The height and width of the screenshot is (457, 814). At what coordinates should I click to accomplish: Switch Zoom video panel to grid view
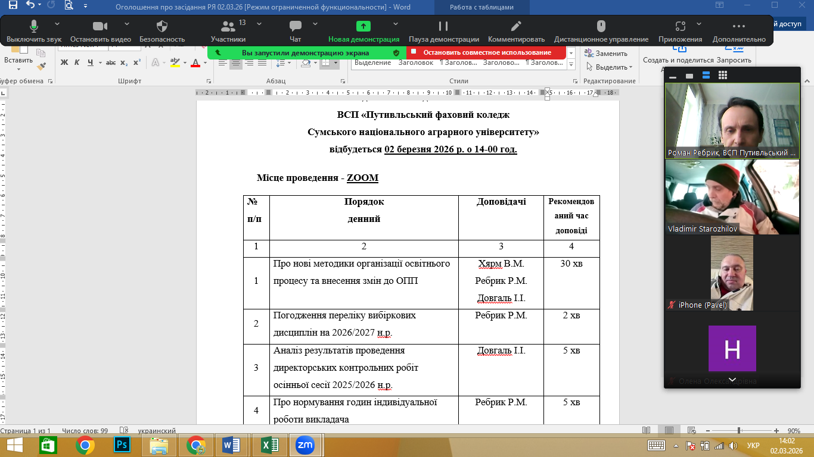pos(723,76)
